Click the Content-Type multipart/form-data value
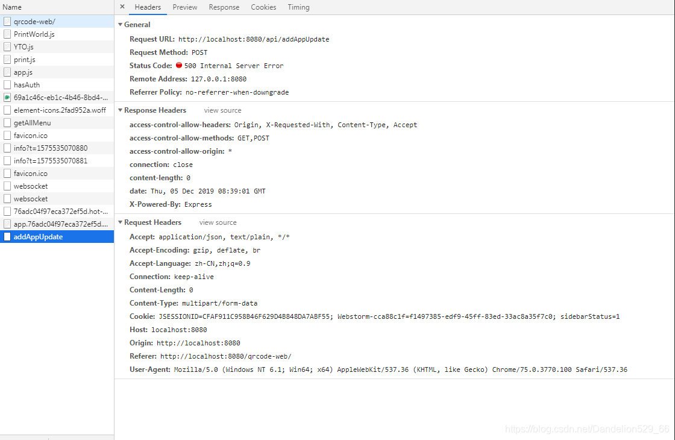 pyautogui.click(x=219, y=304)
